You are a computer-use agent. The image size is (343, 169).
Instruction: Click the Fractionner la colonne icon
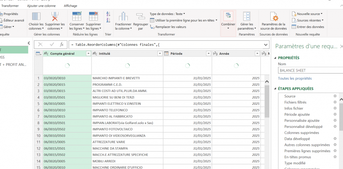click(x=123, y=17)
